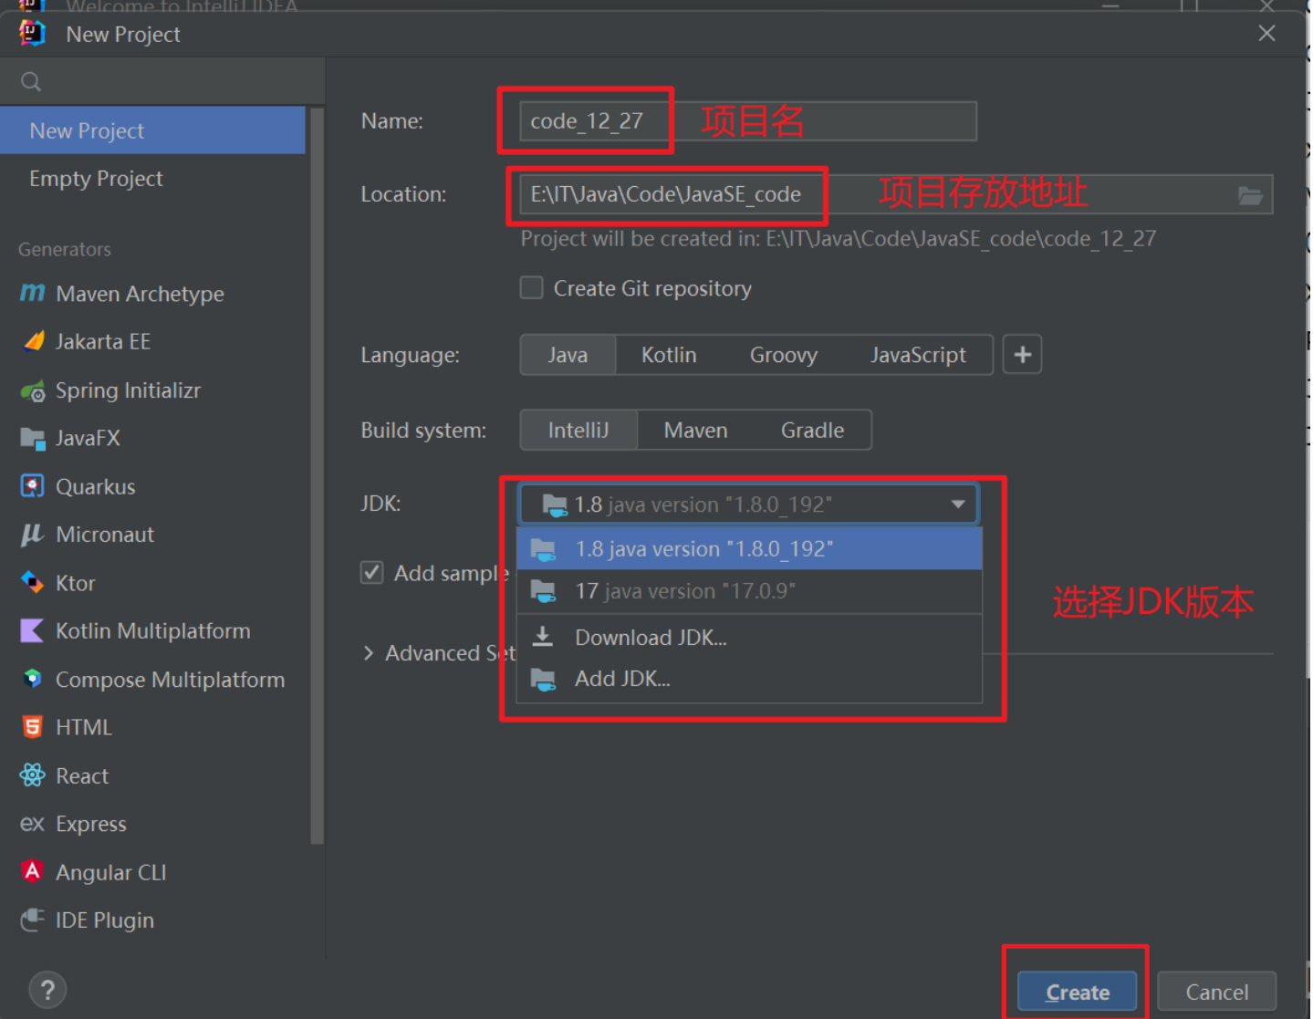The height and width of the screenshot is (1019, 1313).
Task: Click the Maven Archetype generator icon
Action: (32, 293)
